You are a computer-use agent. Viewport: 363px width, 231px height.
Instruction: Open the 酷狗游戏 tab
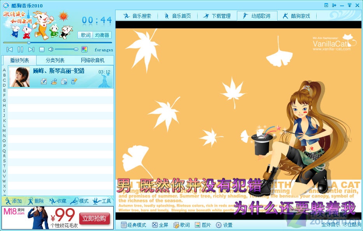pyautogui.click(x=296, y=16)
